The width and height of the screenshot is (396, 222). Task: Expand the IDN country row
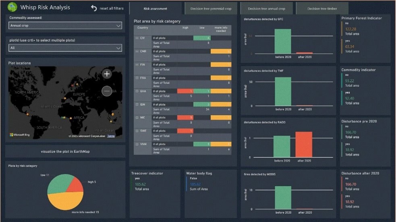[x=137, y=105]
